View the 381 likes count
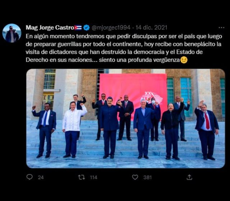The height and width of the screenshot is (201, 230). (147, 177)
